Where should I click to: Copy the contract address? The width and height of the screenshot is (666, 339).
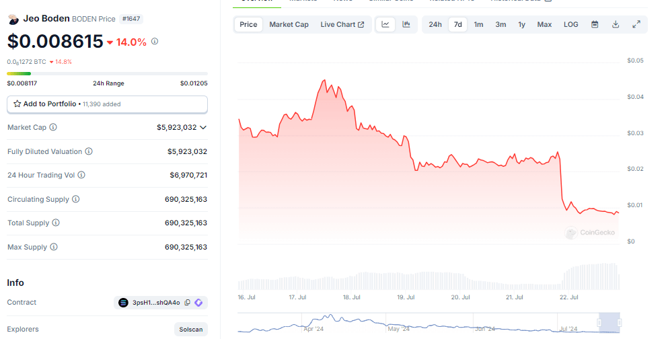188,303
